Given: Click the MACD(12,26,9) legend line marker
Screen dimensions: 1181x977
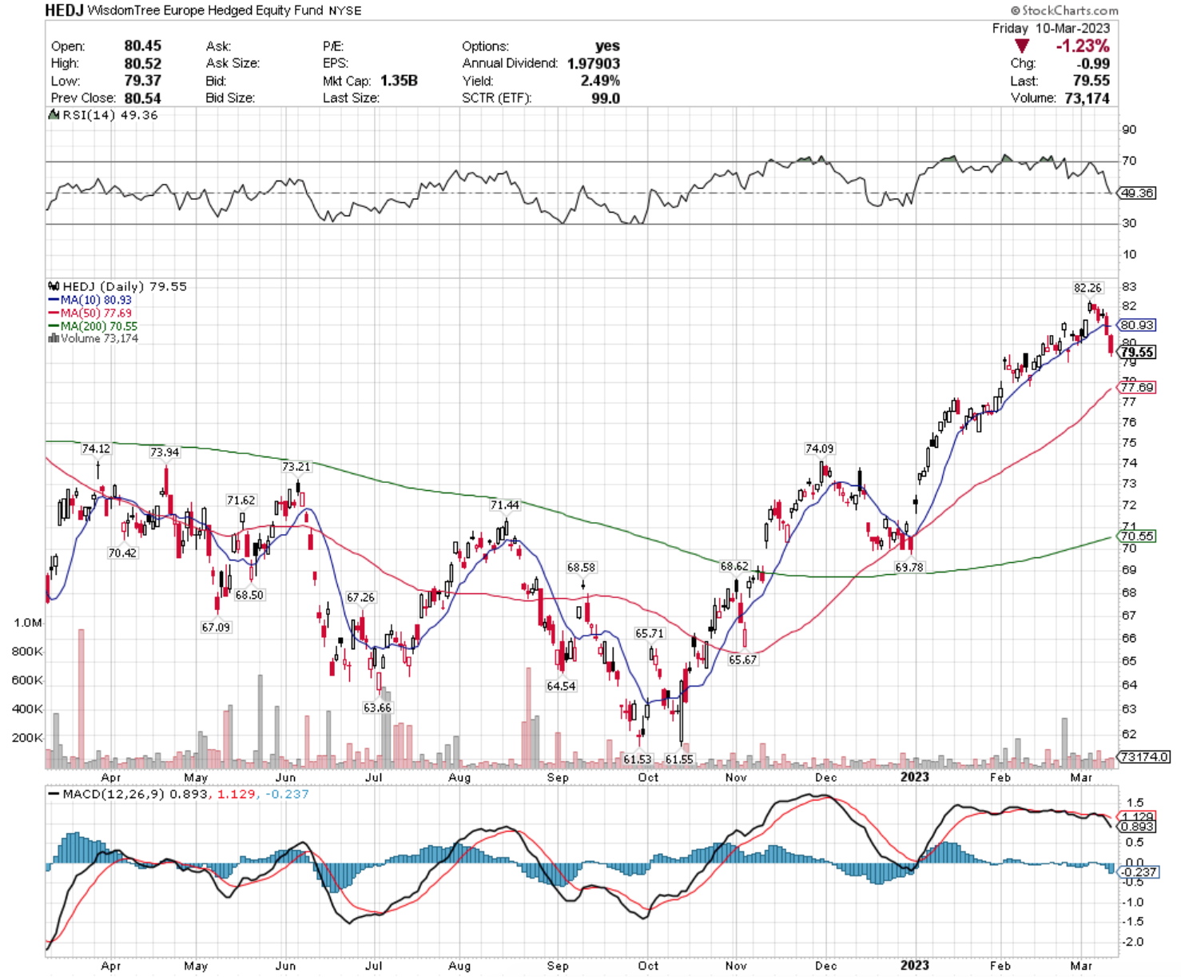Looking at the screenshot, I should tap(54, 795).
